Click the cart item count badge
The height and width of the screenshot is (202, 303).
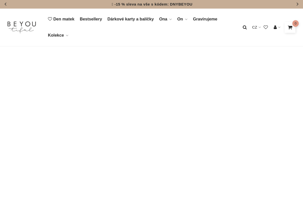point(295,23)
